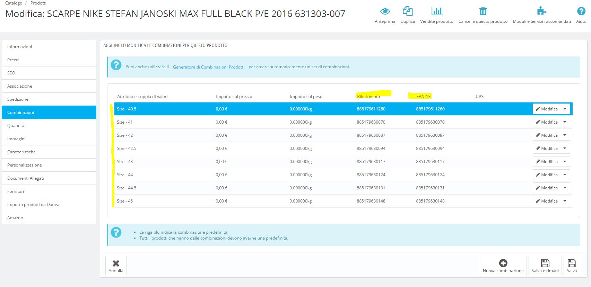Click the UPS column header

(x=479, y=97)
